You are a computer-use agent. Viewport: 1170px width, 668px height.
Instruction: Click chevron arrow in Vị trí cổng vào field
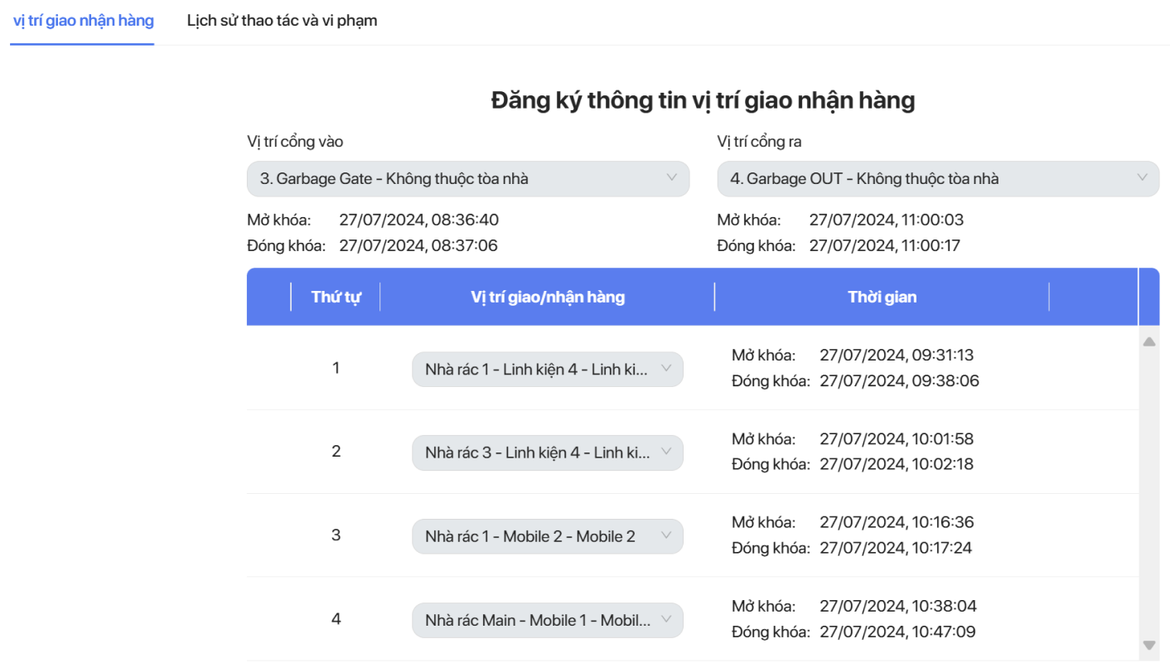672,177
